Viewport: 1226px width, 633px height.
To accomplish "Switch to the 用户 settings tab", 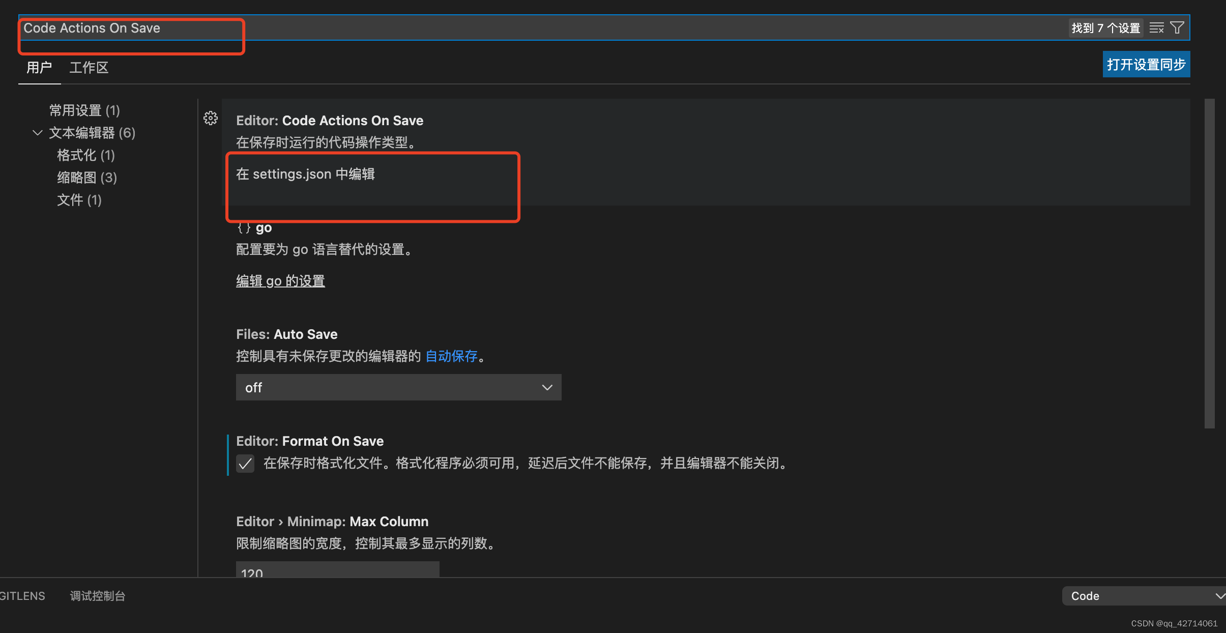I will tap(39, 68).
